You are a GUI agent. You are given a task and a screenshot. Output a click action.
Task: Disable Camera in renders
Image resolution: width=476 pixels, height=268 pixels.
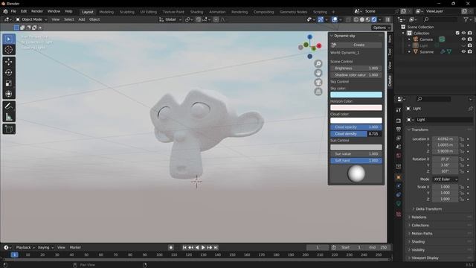pyautogui.click(x=469, y=39)
